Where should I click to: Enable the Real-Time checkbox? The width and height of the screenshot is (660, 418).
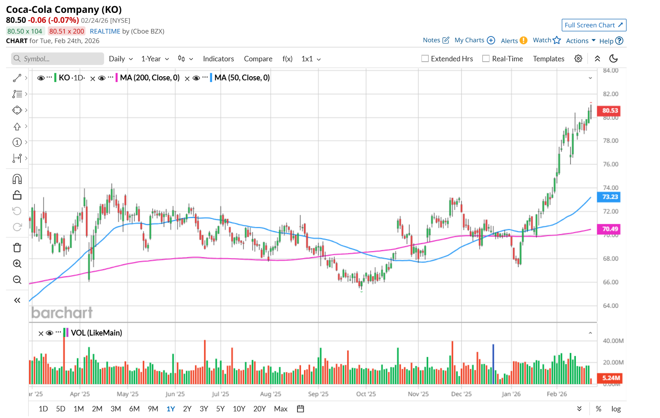(x=486, y=59)
